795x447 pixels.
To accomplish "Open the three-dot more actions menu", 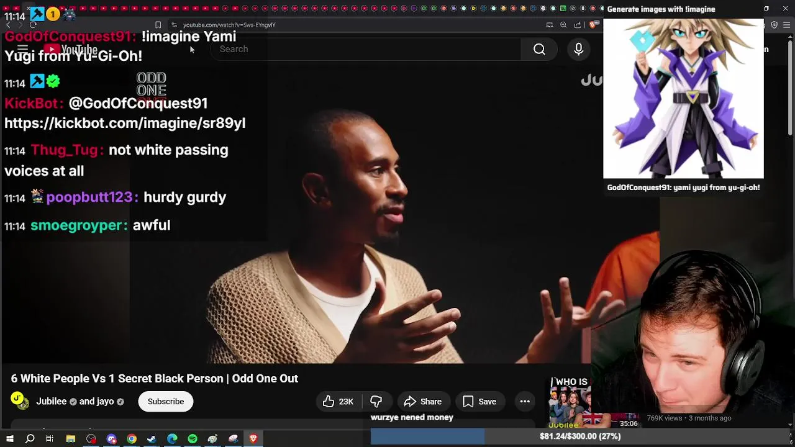I will point(525,402).
